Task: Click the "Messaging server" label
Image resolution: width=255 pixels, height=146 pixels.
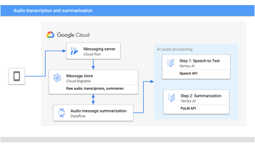Action: pyautogui.click(x=99, y=49)
